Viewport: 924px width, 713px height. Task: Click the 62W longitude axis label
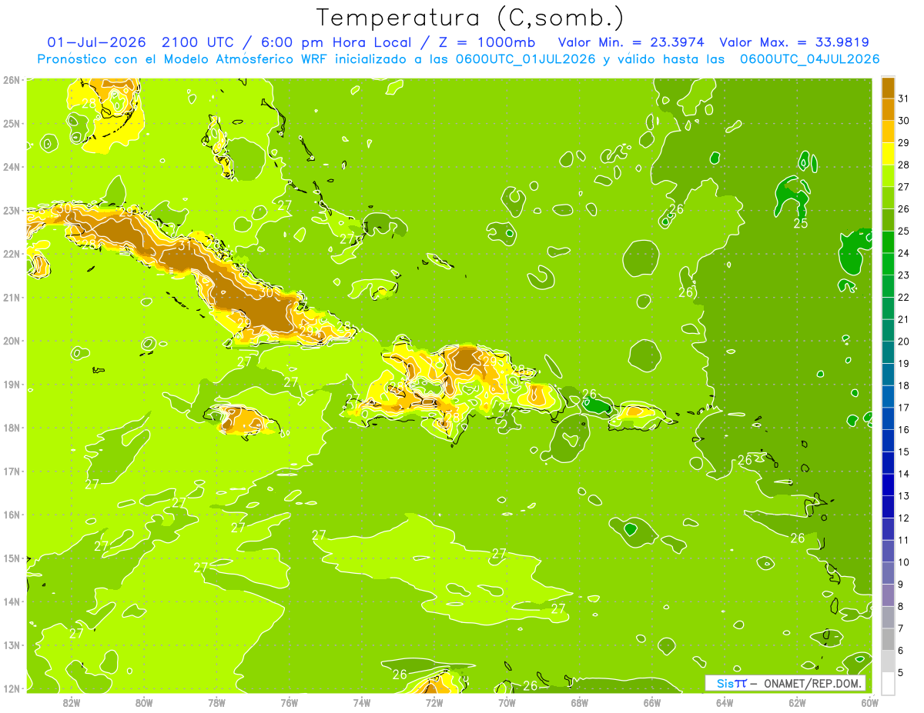click(797, 702)
